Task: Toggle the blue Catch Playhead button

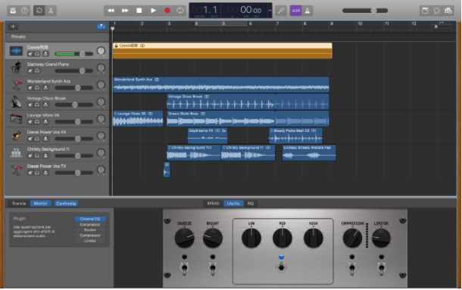Action: tap(101, 27)
